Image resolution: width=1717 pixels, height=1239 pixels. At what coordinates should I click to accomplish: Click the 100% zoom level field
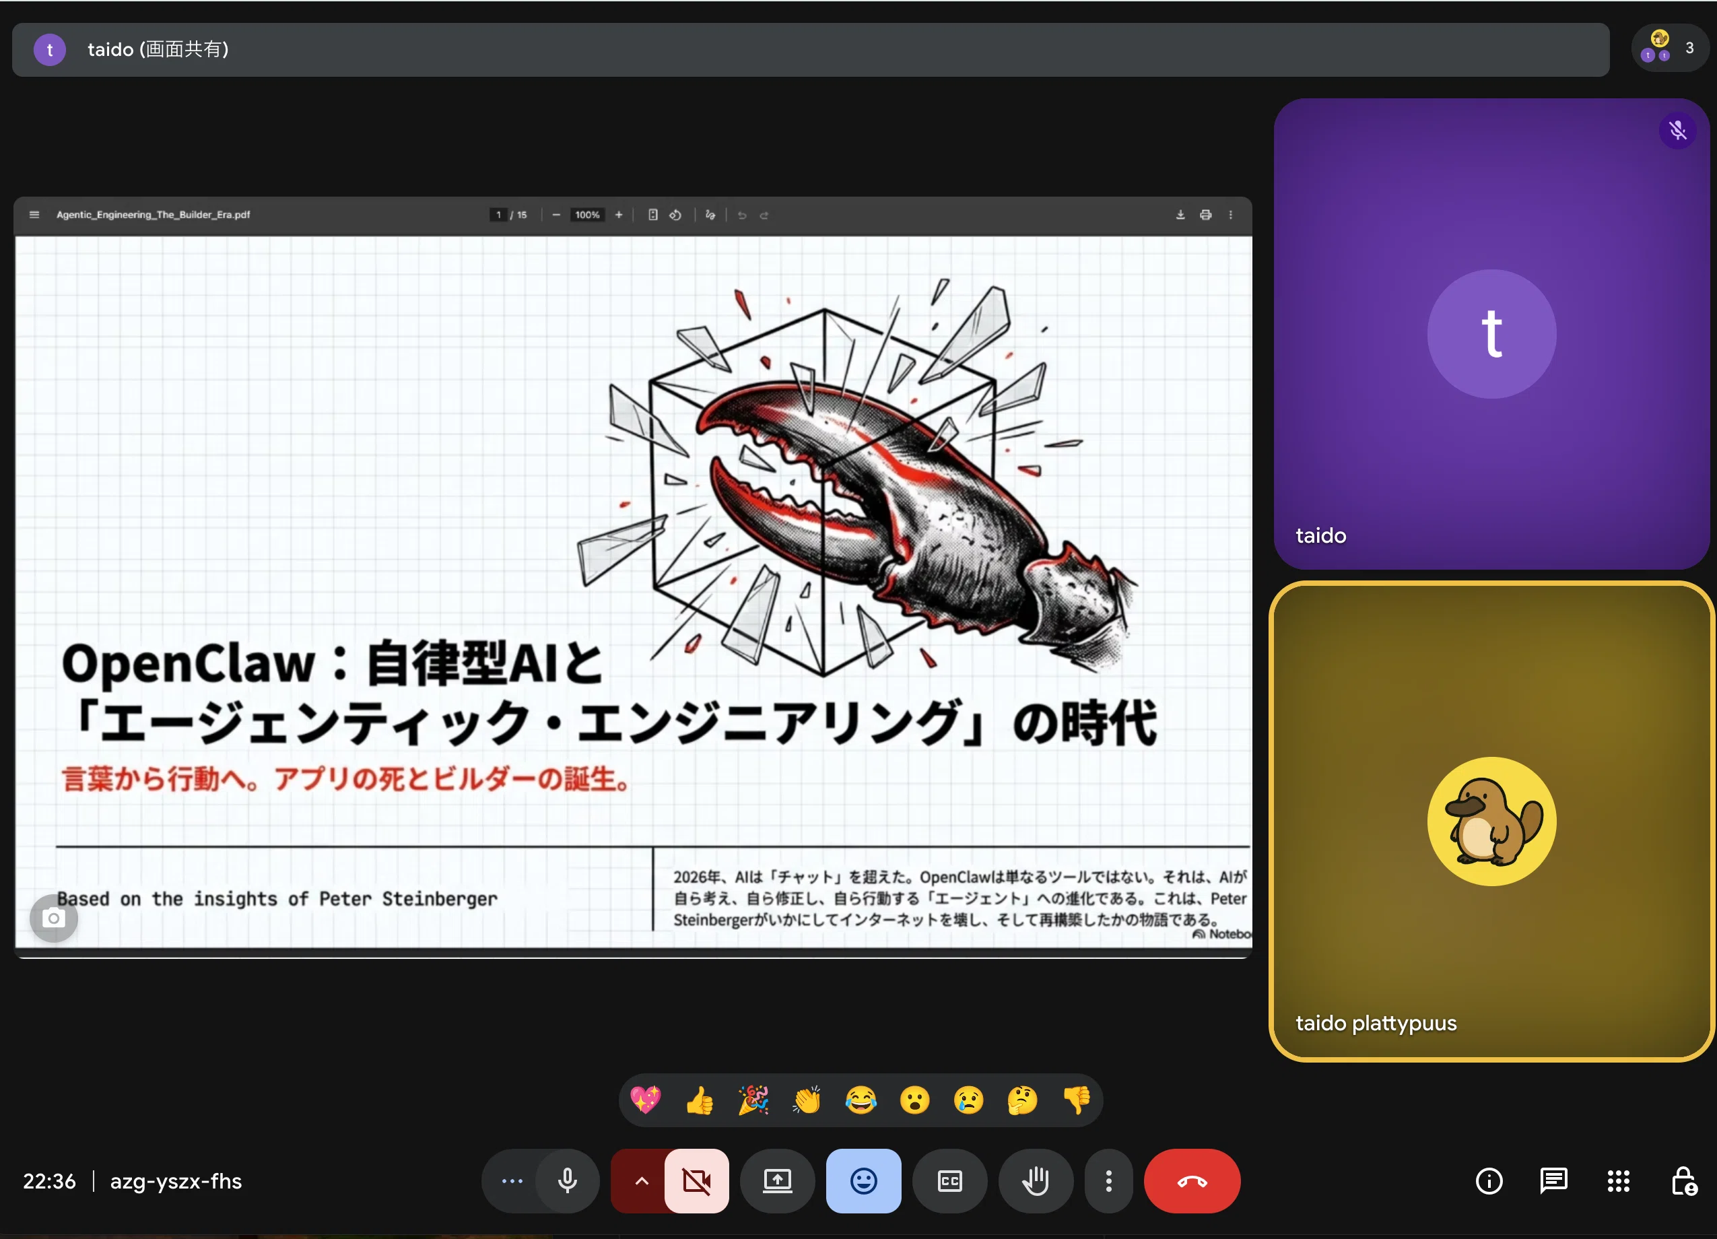587,215
